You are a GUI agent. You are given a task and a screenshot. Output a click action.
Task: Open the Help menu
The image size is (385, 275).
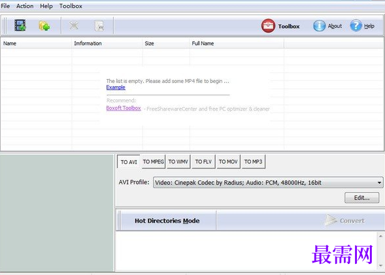click(46, 6)
